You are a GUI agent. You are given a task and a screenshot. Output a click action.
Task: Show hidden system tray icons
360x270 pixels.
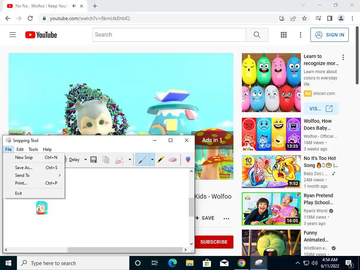(x=297, y=263)
